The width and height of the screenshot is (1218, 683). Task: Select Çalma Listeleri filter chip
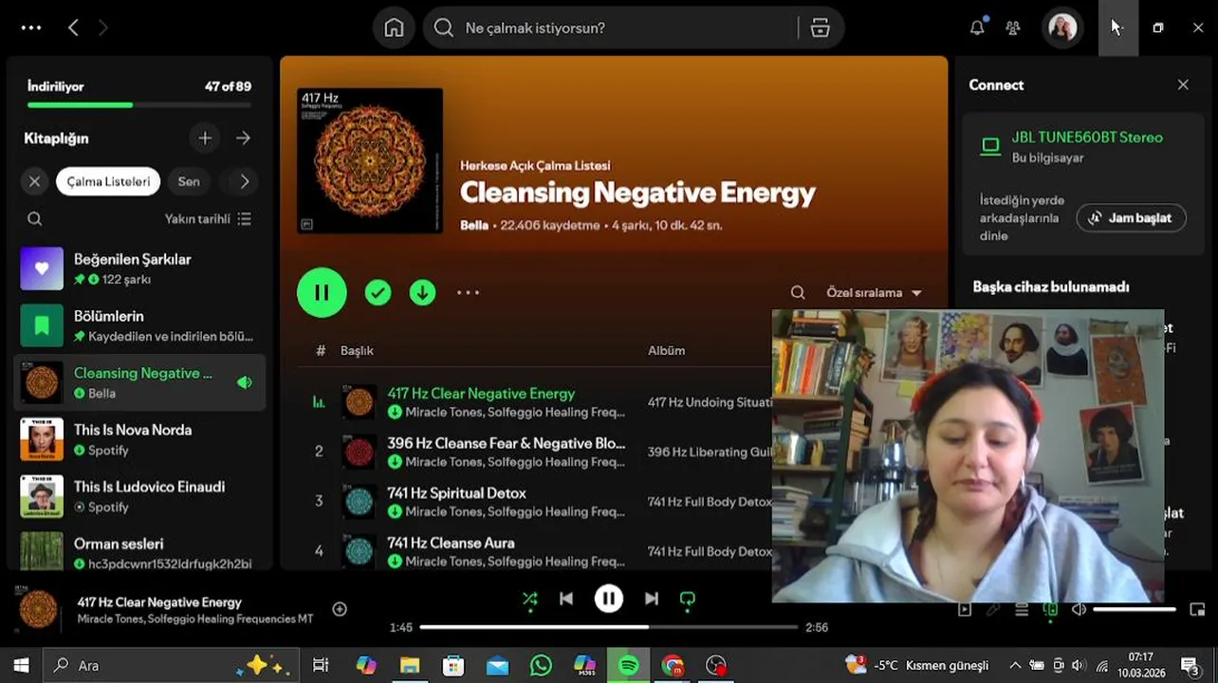pos(108,181)
